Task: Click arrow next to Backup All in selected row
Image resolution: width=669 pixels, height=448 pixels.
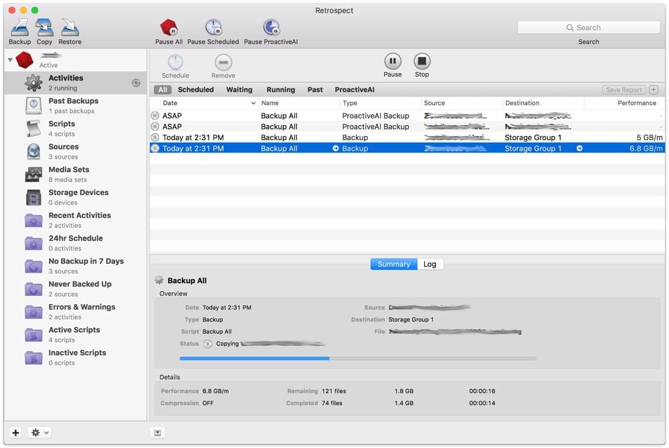Action: (x=336, y=148)
